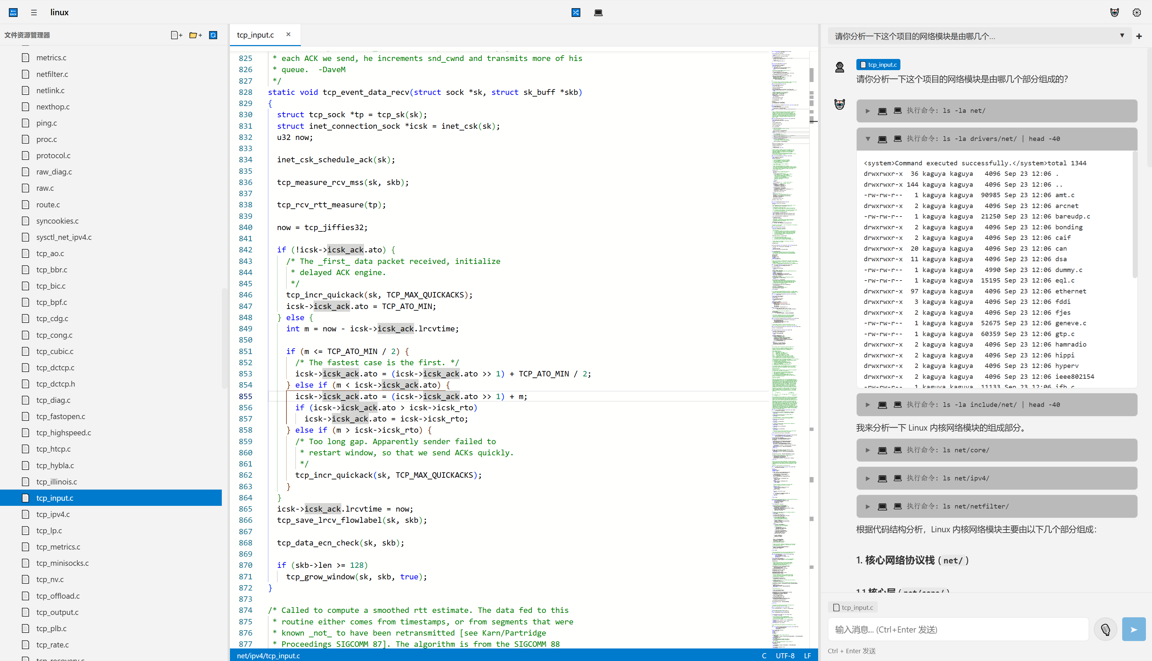Select the tcp_input.c editor tab
The image size is (1152, 661).
(x=255, y=35)
